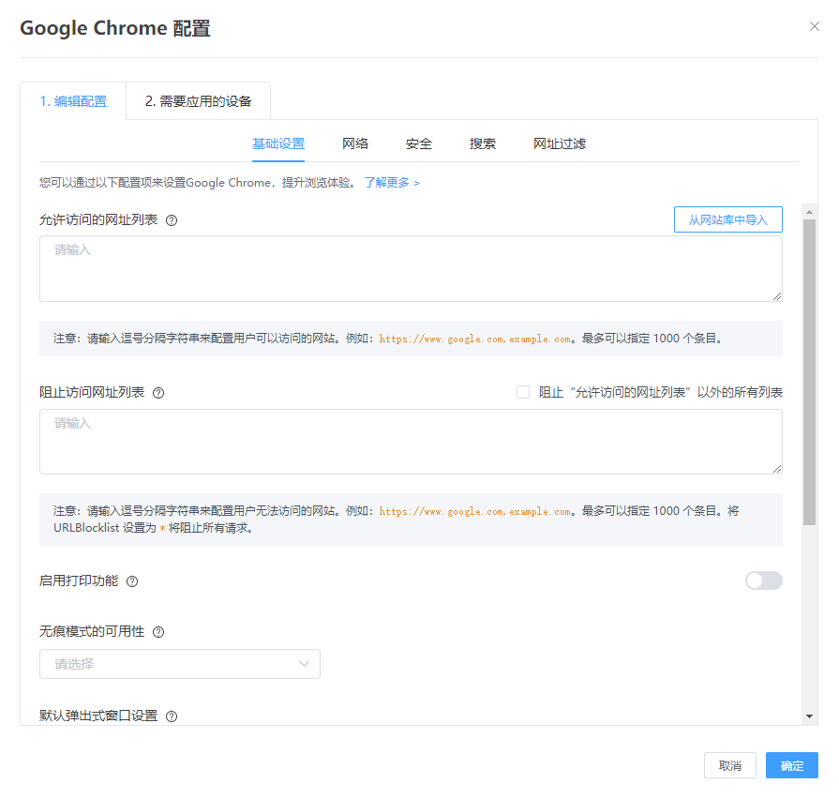Click the 默认弹出式窗口设置 label
Image resolution: width=839 pixels, height=799 pixels.
[98, 716]
